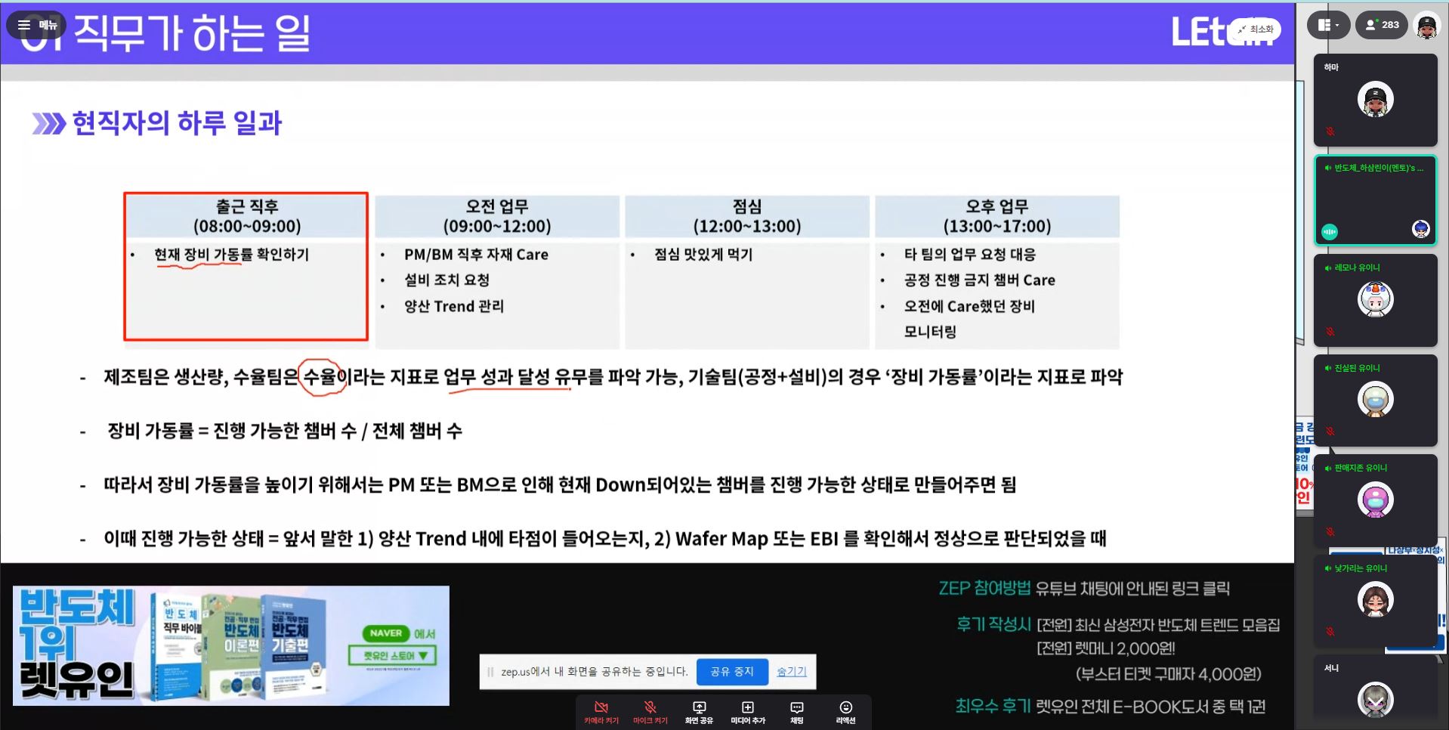
Task: Click the 서니 participant avatar
Action: tap(1375, 700)
